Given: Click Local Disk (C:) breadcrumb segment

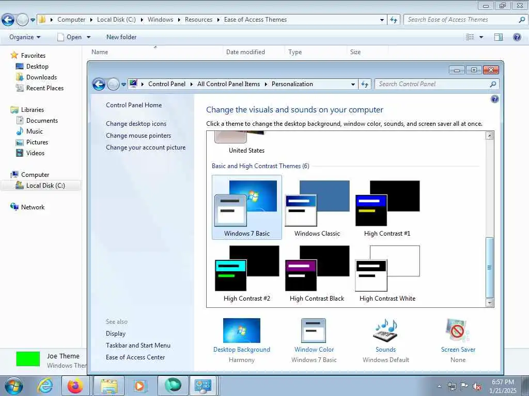Looking at the screenshot, I should [x=116, y=20].
